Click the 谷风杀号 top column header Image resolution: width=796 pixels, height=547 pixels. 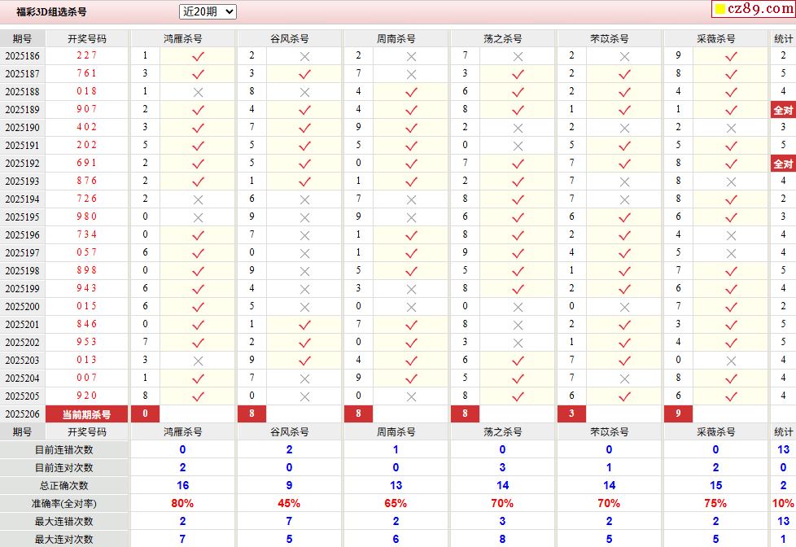(290, 38)
